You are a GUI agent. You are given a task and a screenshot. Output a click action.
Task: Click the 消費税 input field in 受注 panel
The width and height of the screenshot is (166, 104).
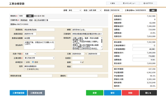tap(144, 56)
